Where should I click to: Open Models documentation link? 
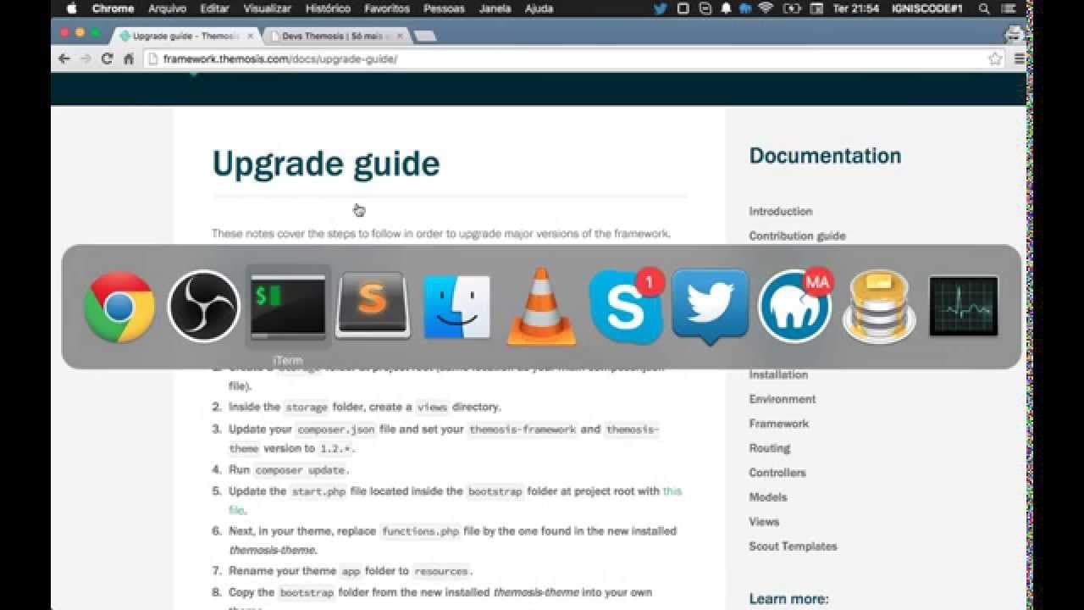tap(768, 497)
